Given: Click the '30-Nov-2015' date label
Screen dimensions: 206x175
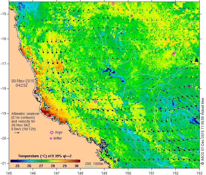Looking at the screenshot, I should click(23, 81).
